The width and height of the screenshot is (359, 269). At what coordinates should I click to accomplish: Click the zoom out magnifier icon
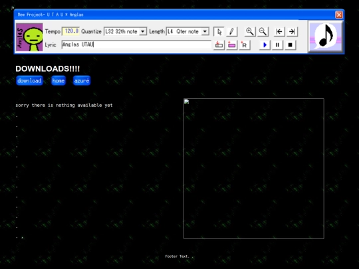click(263, 32)
